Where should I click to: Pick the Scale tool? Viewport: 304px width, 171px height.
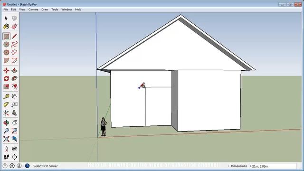pyautogui.click(x=6, y=86)
